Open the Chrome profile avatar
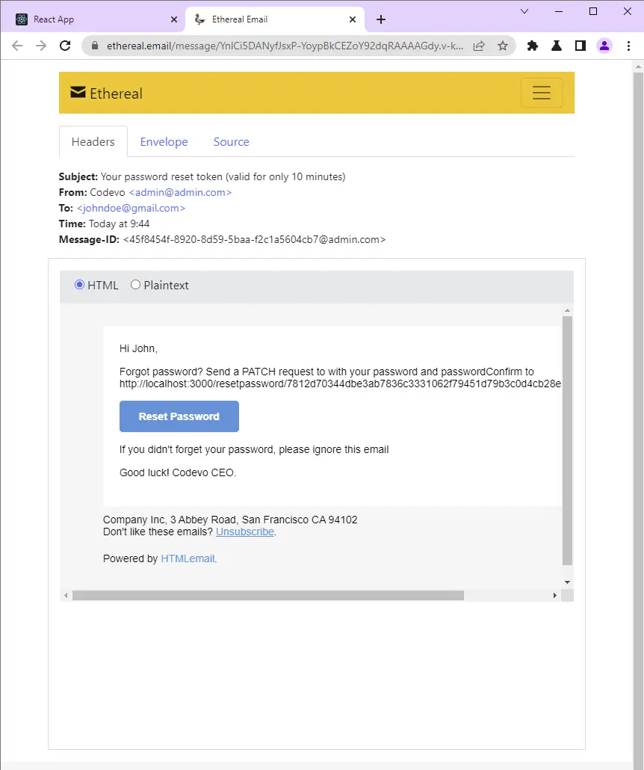 point(604,46)
